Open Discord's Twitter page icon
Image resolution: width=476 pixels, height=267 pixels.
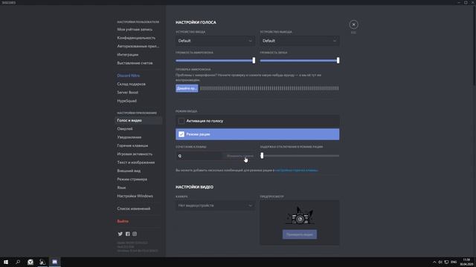[x=120, y=234]
